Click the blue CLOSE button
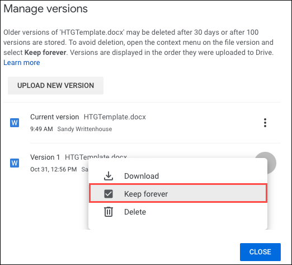 [260, 252]
